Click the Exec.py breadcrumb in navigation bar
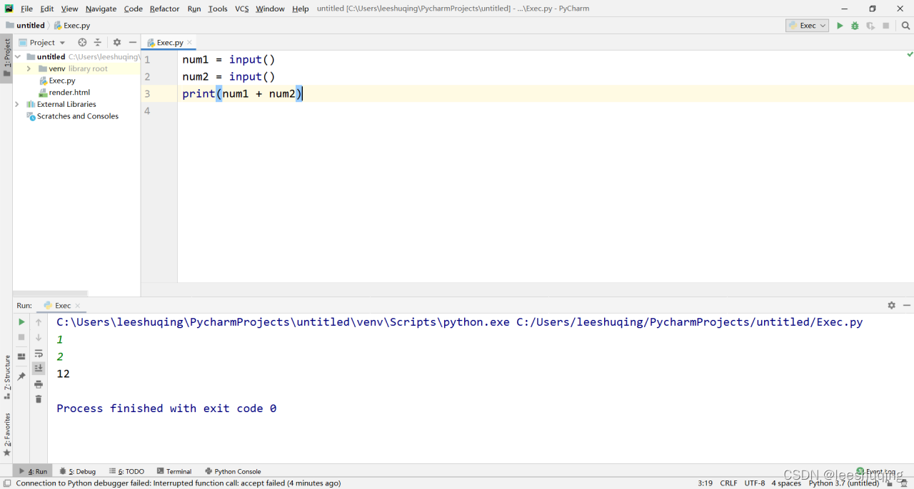Viewport: 914px width, 489px height. 71,26
